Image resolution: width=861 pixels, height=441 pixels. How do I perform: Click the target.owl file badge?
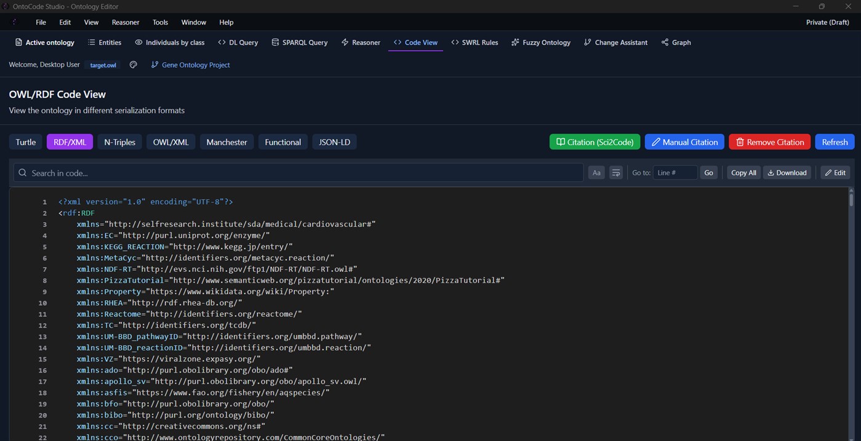pos(103,65)
